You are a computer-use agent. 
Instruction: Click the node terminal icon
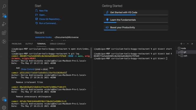click(179, 48)
